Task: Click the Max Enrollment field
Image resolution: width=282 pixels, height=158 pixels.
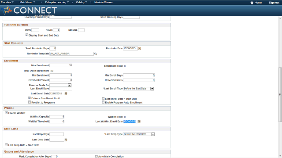Action: click(x=61, y=65)
